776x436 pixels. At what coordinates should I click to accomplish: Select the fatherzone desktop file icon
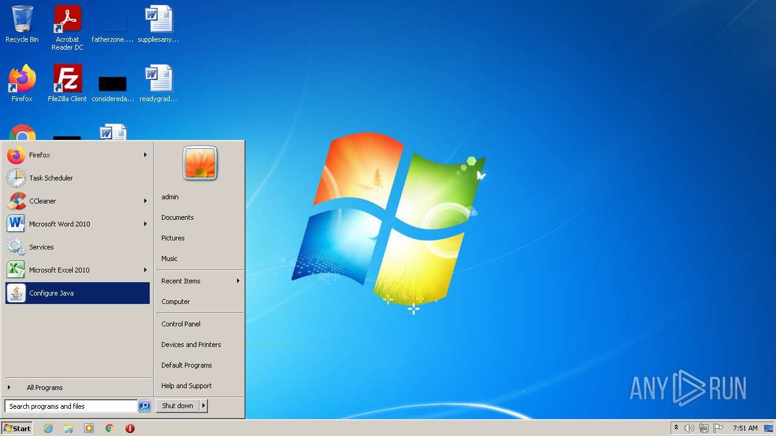point(112,28)
